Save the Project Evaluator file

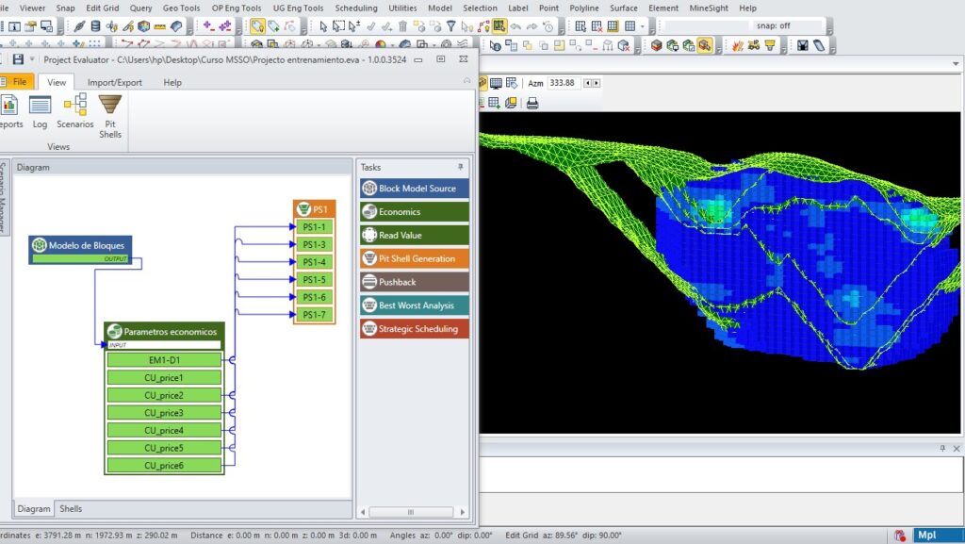[18, 59]
